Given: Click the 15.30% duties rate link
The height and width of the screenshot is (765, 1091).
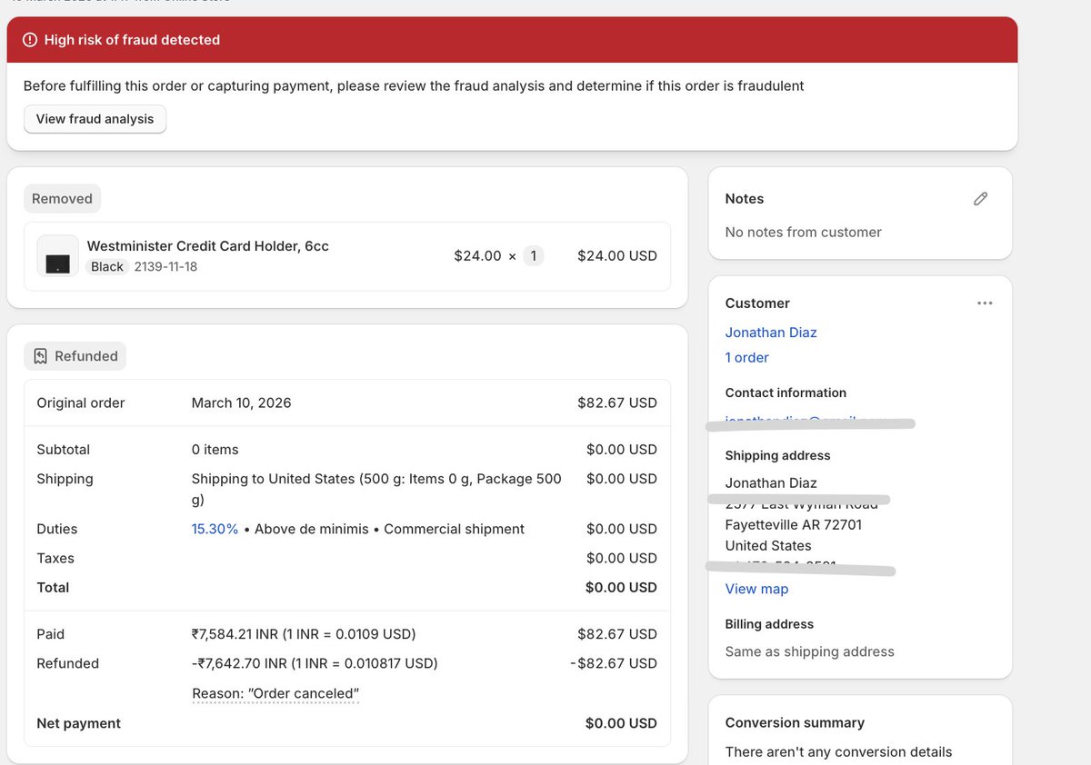Looking at the screenshot, I should point(215,529).
